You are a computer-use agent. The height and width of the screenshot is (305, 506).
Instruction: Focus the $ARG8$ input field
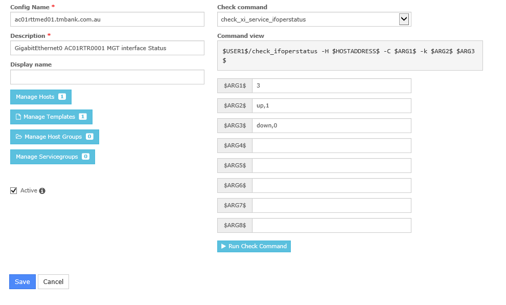pos(331,225)
